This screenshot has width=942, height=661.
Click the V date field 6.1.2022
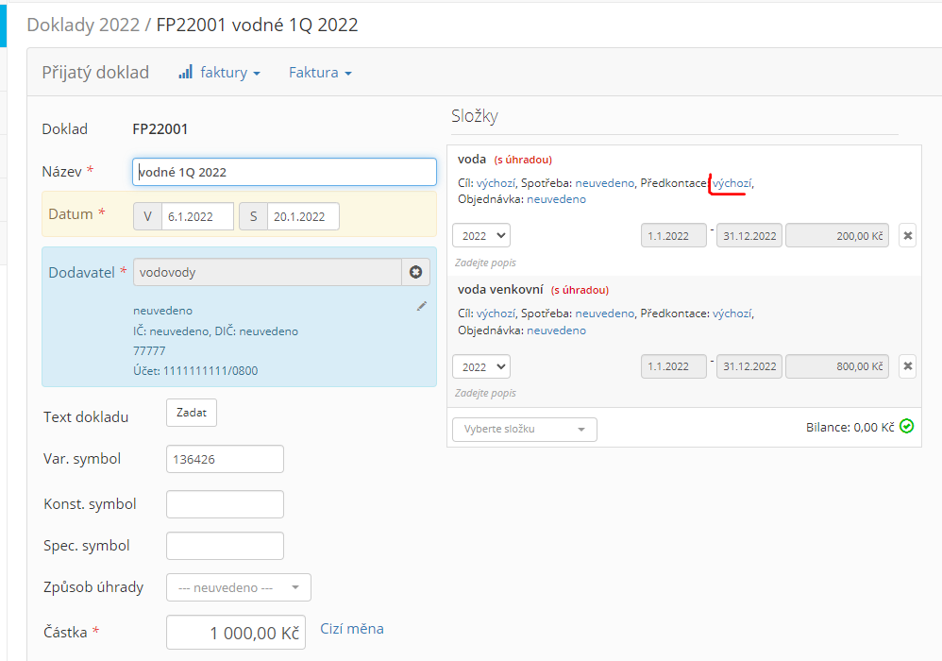(x=197, y=216)
